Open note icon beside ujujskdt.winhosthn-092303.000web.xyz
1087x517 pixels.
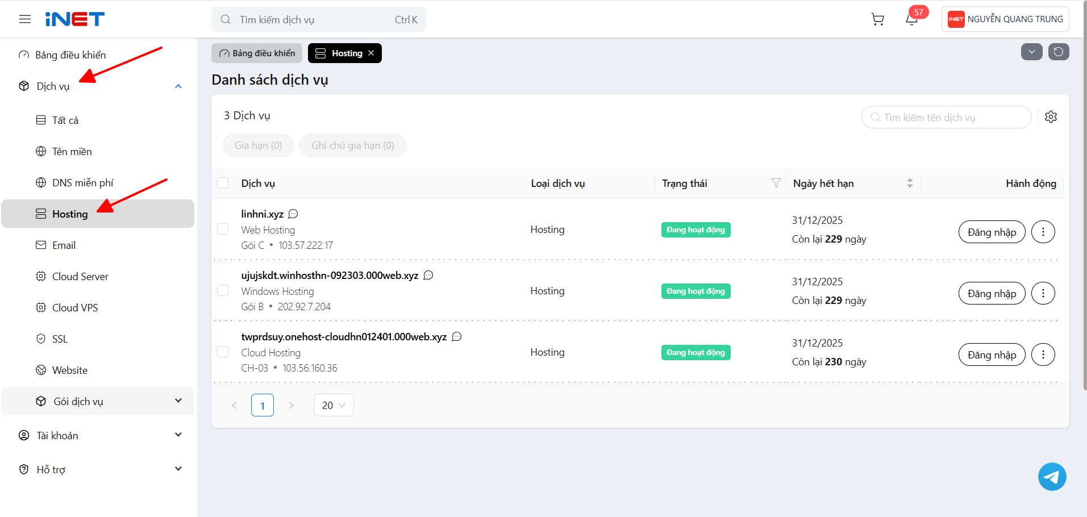pos(428,276)
